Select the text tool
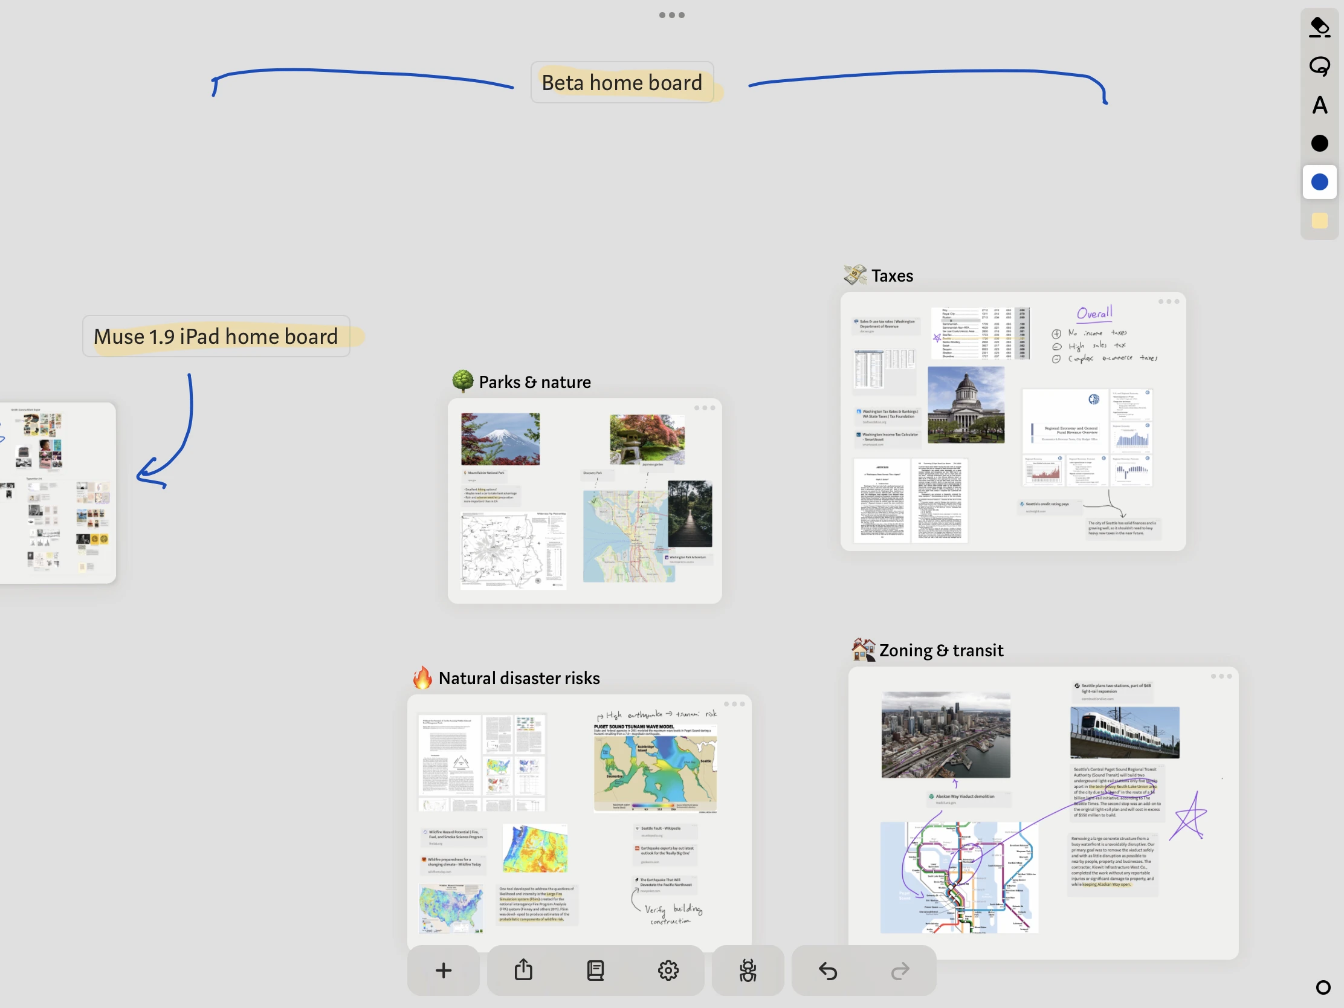1344x1008 pixels. tap(1319, 105)
